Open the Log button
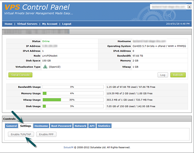The image size is (194, 153). pyautogui.click(x=163, y=75)
